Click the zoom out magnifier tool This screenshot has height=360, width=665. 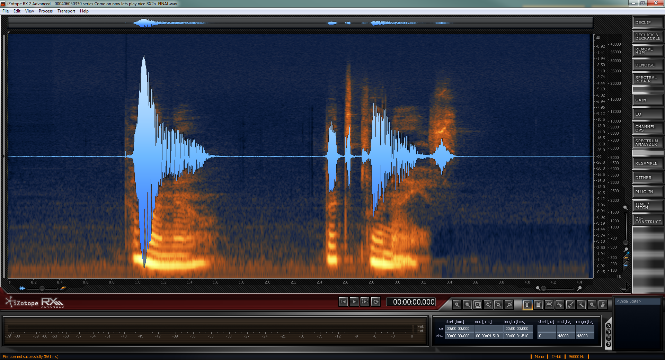tap(468, 305)
